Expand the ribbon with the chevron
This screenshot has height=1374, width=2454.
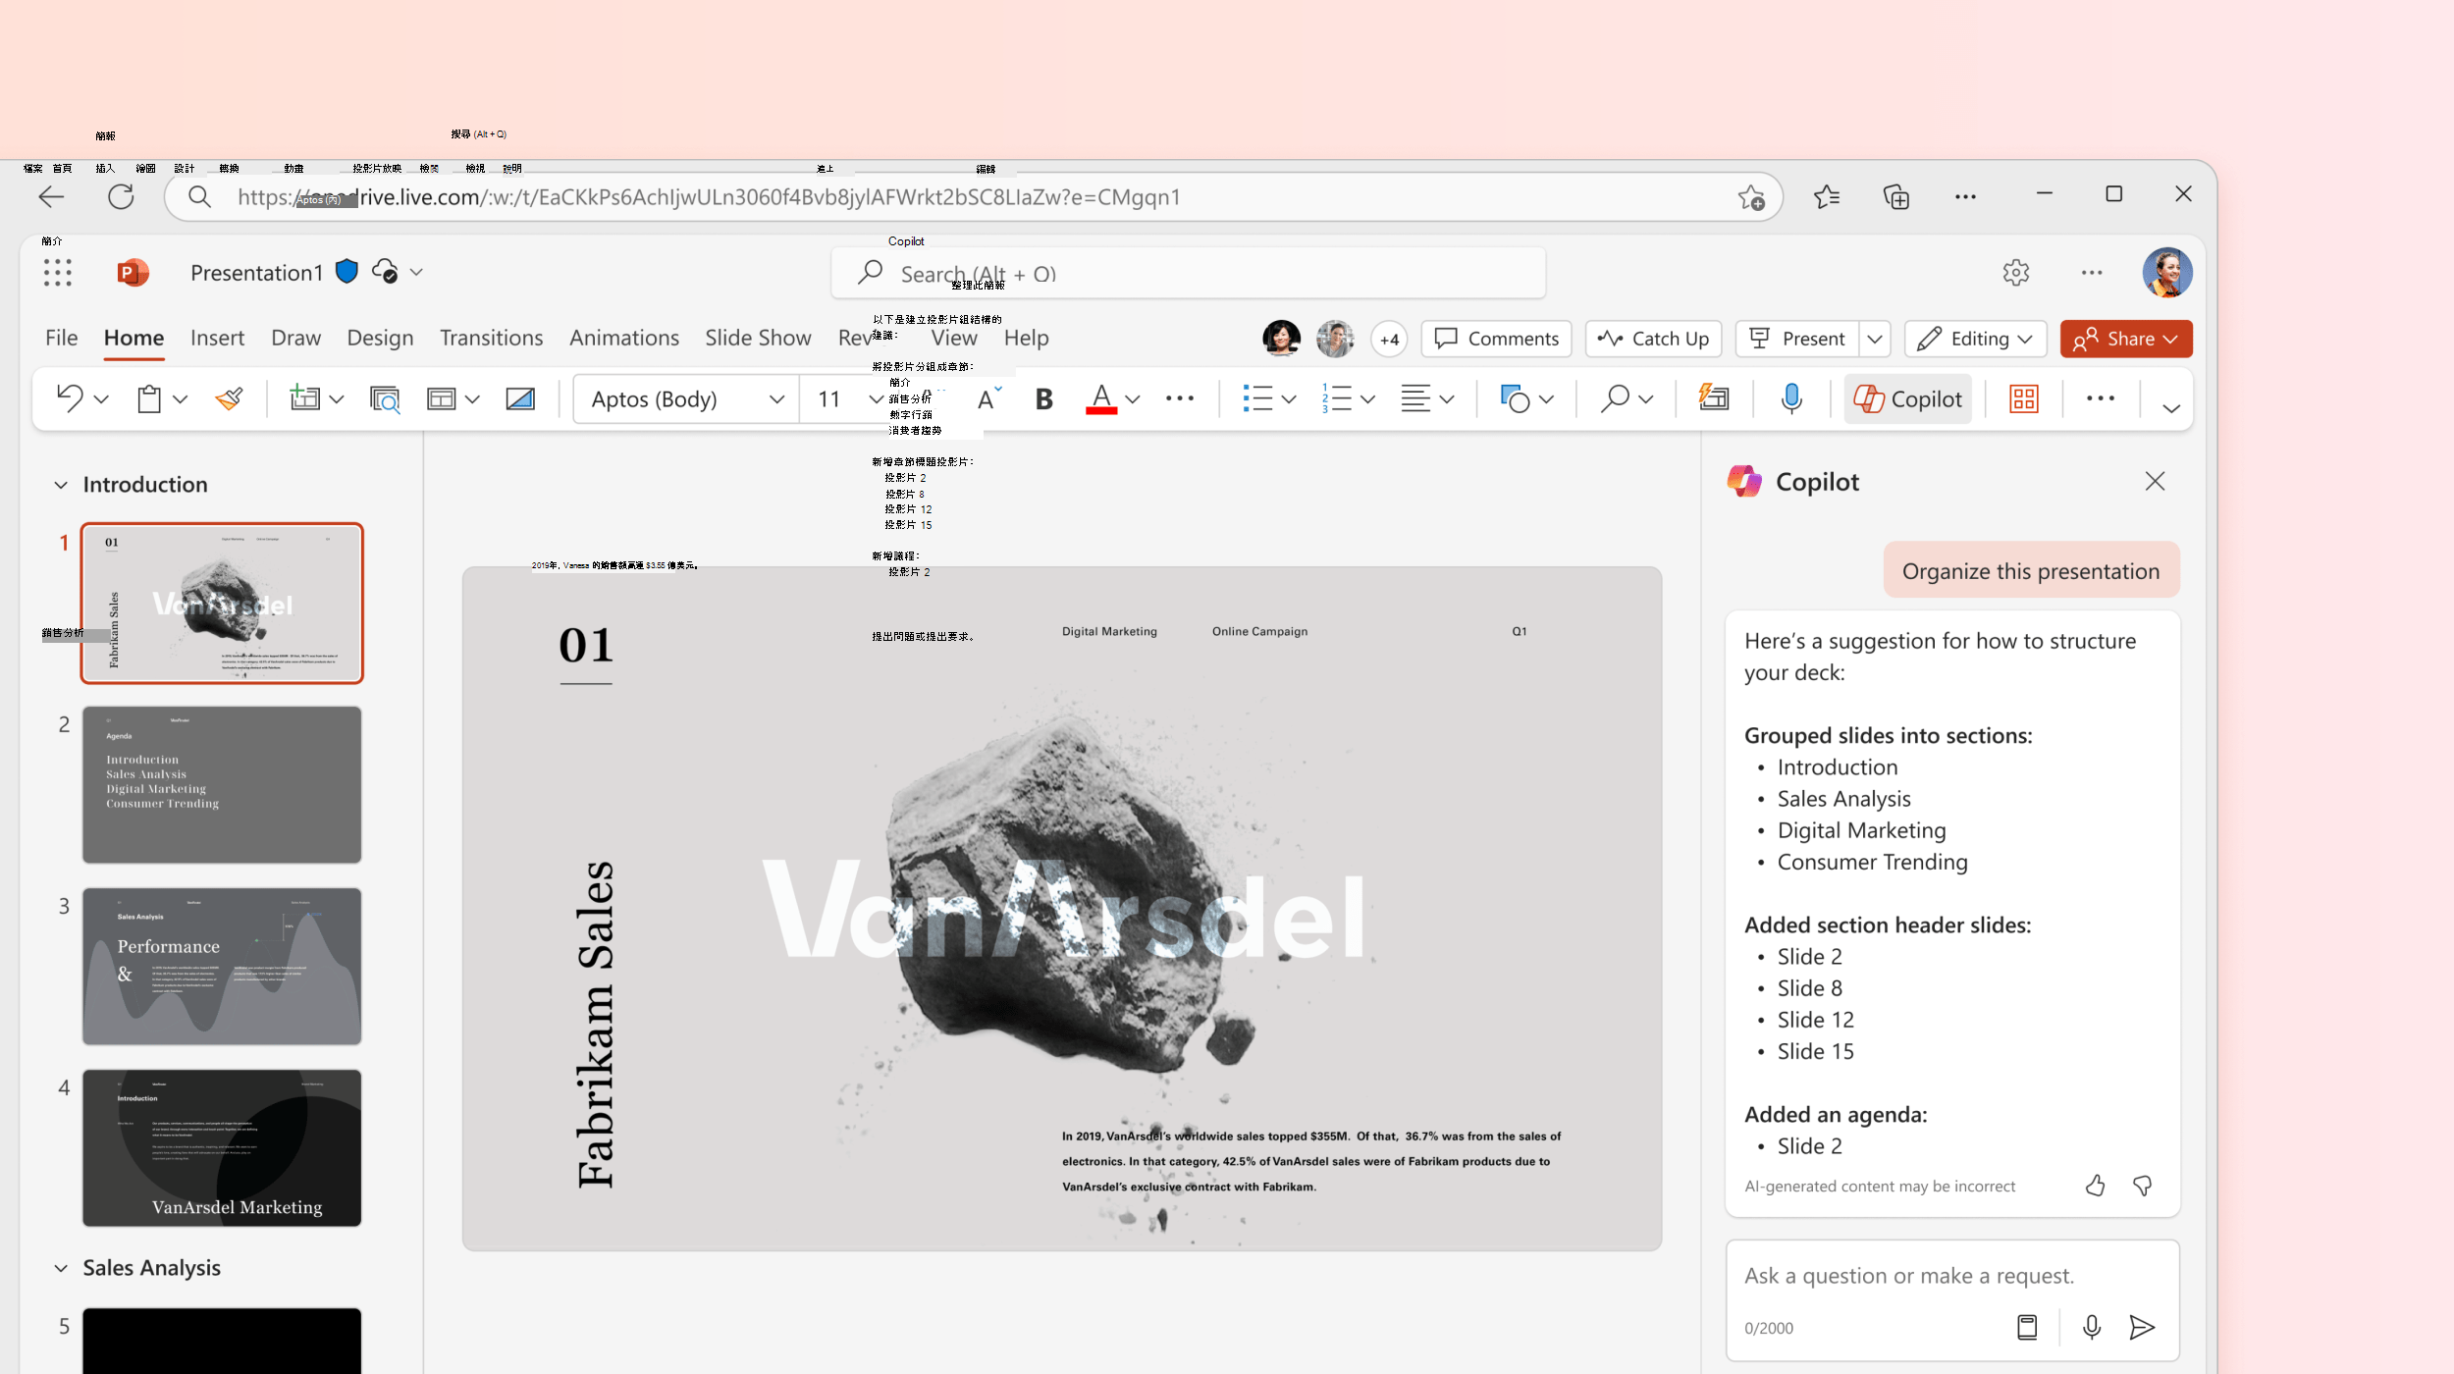2171,408
